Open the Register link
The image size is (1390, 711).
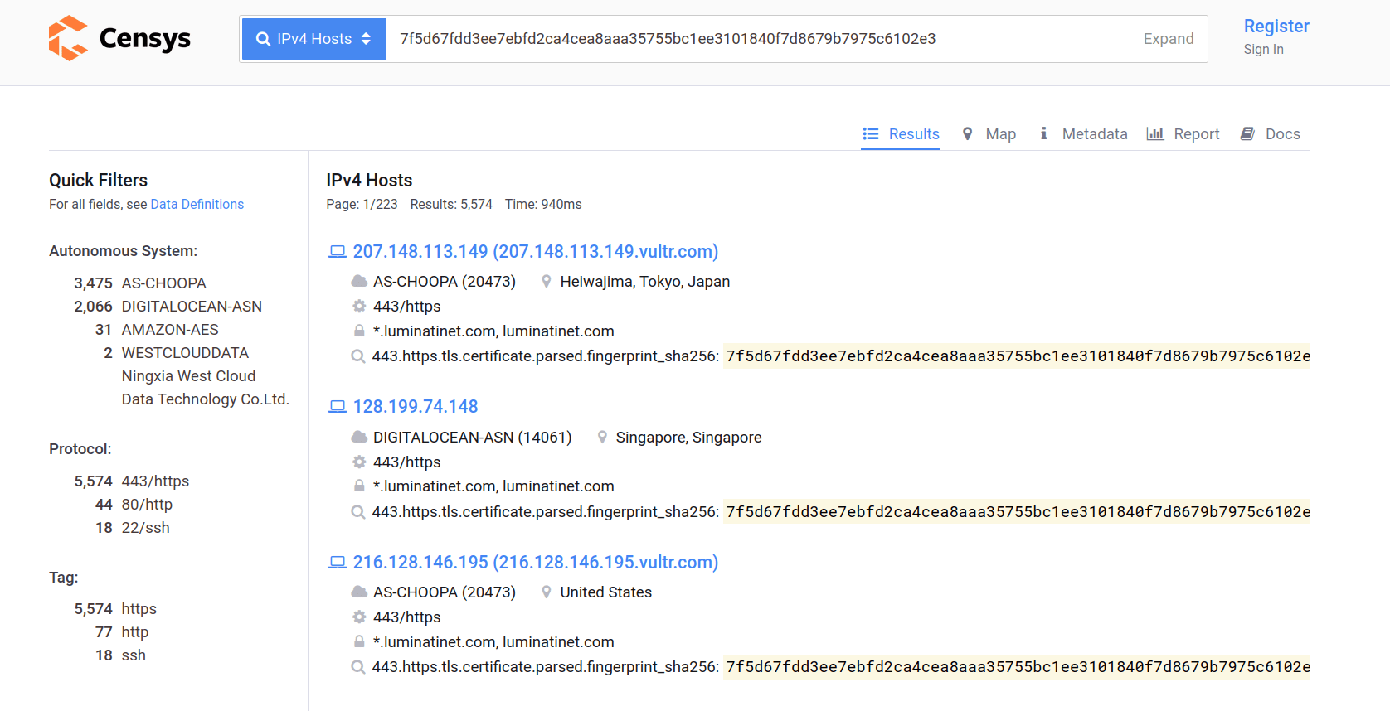1276,27
